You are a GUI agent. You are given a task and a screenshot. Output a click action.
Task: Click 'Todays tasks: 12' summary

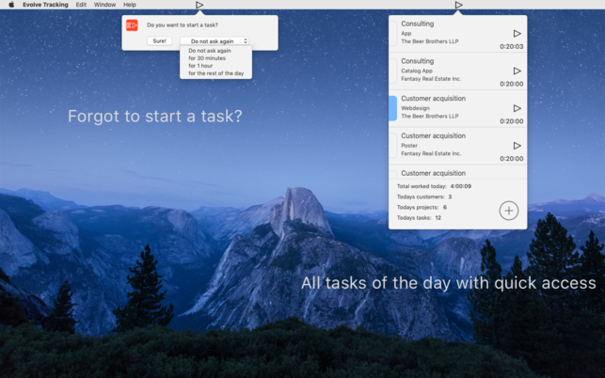click(419, 218)
